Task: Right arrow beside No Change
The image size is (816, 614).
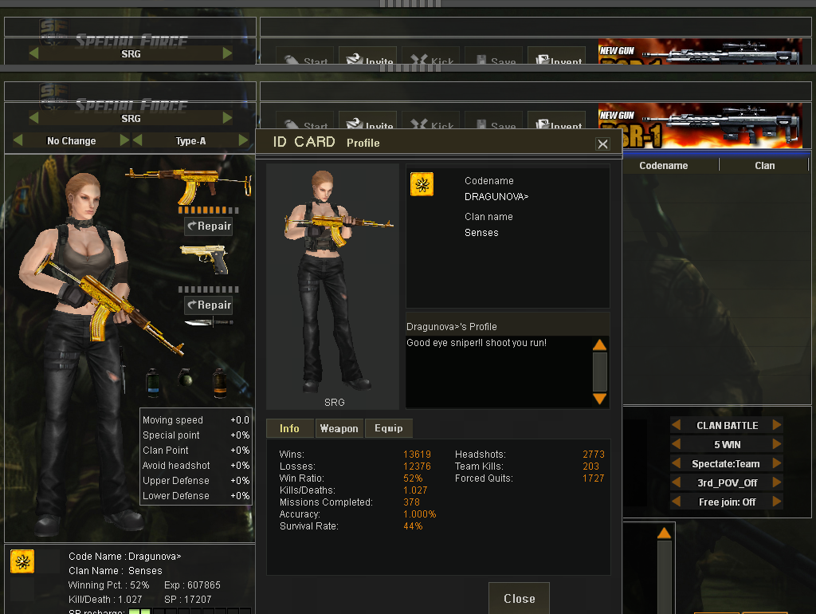Action: (124, 140)
